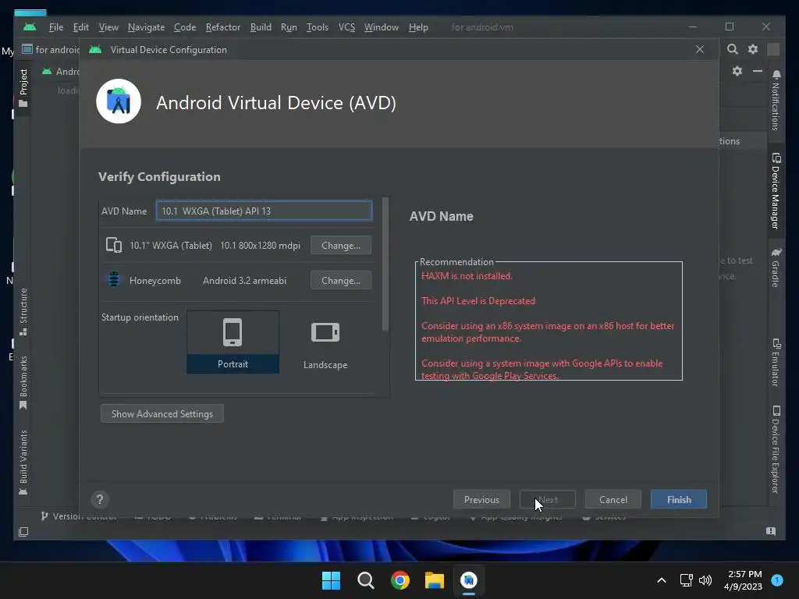Image resolution: width=799 pixels, height=599 pixels.
Task: Open volume control tray icon
Action: pos(705,580)
